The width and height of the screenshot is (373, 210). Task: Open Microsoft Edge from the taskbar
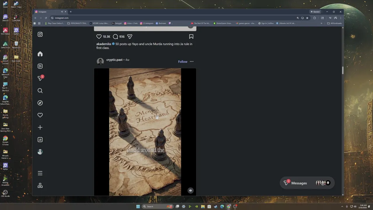(222, 206)
